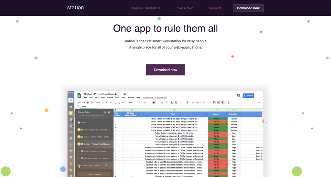Click Last edit was 29 minutes ago
This screenshot has height=177, width=331.
click(155, 98)
